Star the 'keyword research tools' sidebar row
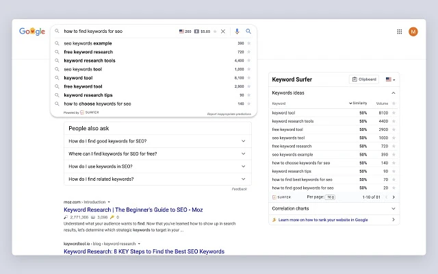The height and width of the screenshot is (274, 438). pos(394,121)
